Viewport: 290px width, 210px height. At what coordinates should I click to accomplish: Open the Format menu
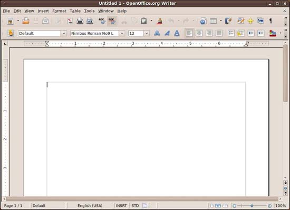click(59, 11)
